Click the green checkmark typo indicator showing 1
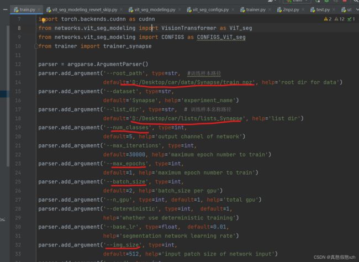359x262 pixels. pyautogui.click(x=351, y=19)
